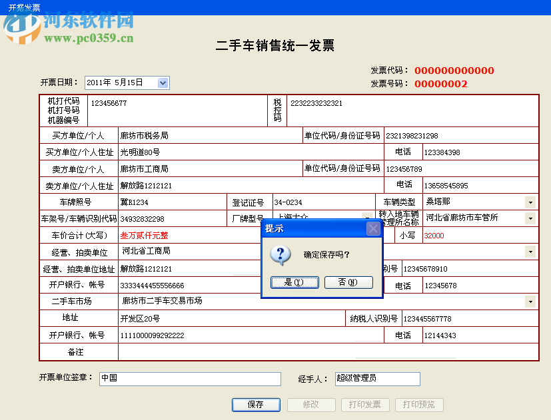Open the 开票日期 date dropdown
Viewport: 551px width, 420px height.
163,83
